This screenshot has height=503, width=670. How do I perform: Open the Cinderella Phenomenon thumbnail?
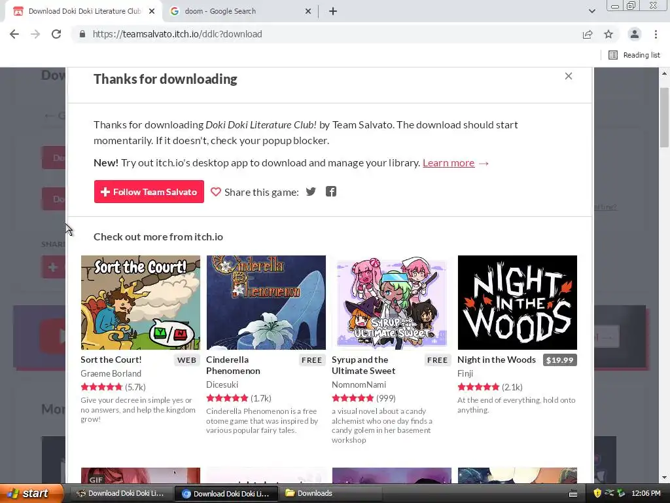(x=266, y=303)
